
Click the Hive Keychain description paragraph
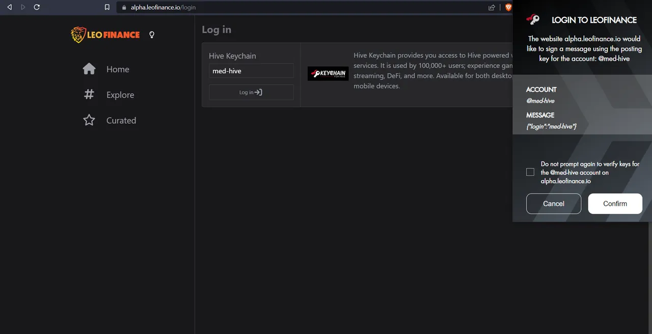(x=433, y=71)
